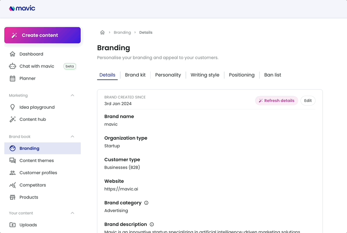Click the magic wand icon in Create content

14,35
